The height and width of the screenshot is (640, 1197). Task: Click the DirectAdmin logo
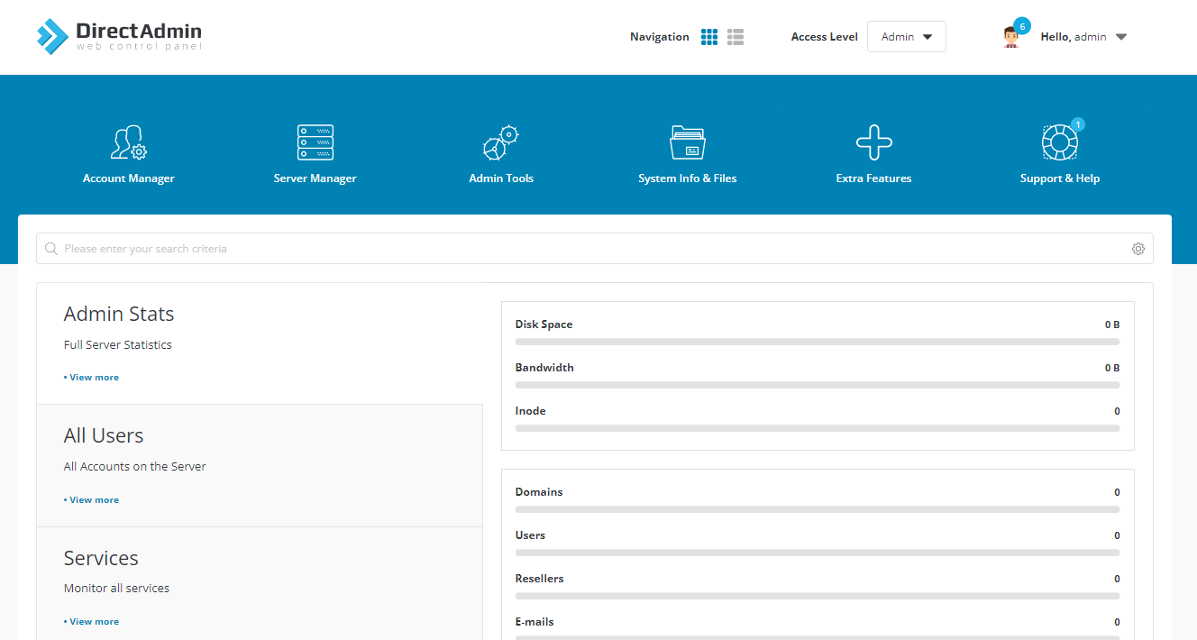[x=120, y=37]
